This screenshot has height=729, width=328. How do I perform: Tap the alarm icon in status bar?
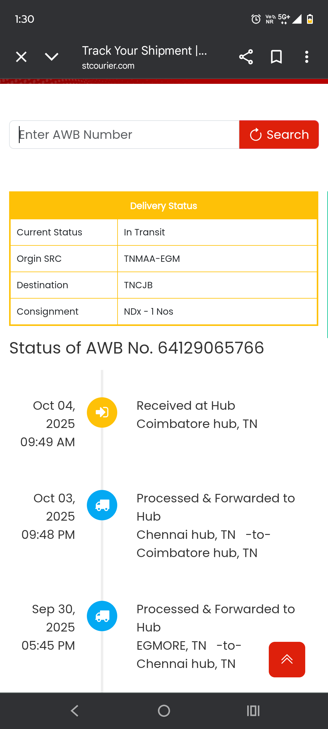pos(256,19)
